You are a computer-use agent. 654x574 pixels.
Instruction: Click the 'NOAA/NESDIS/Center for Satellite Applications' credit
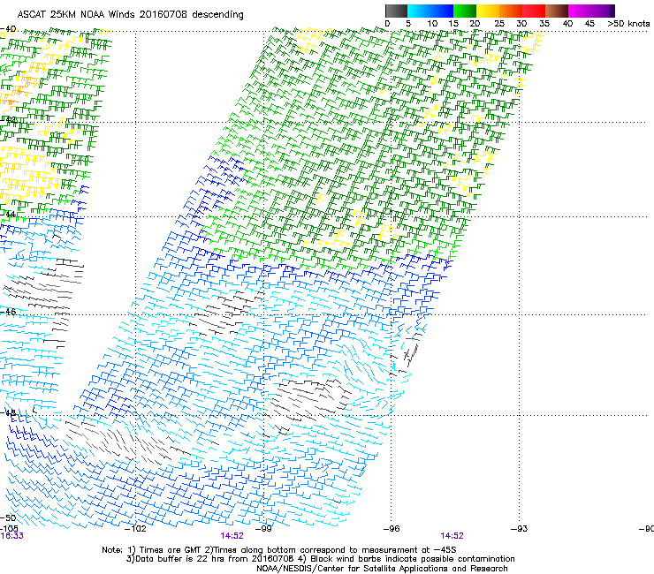tap(382, 569)
